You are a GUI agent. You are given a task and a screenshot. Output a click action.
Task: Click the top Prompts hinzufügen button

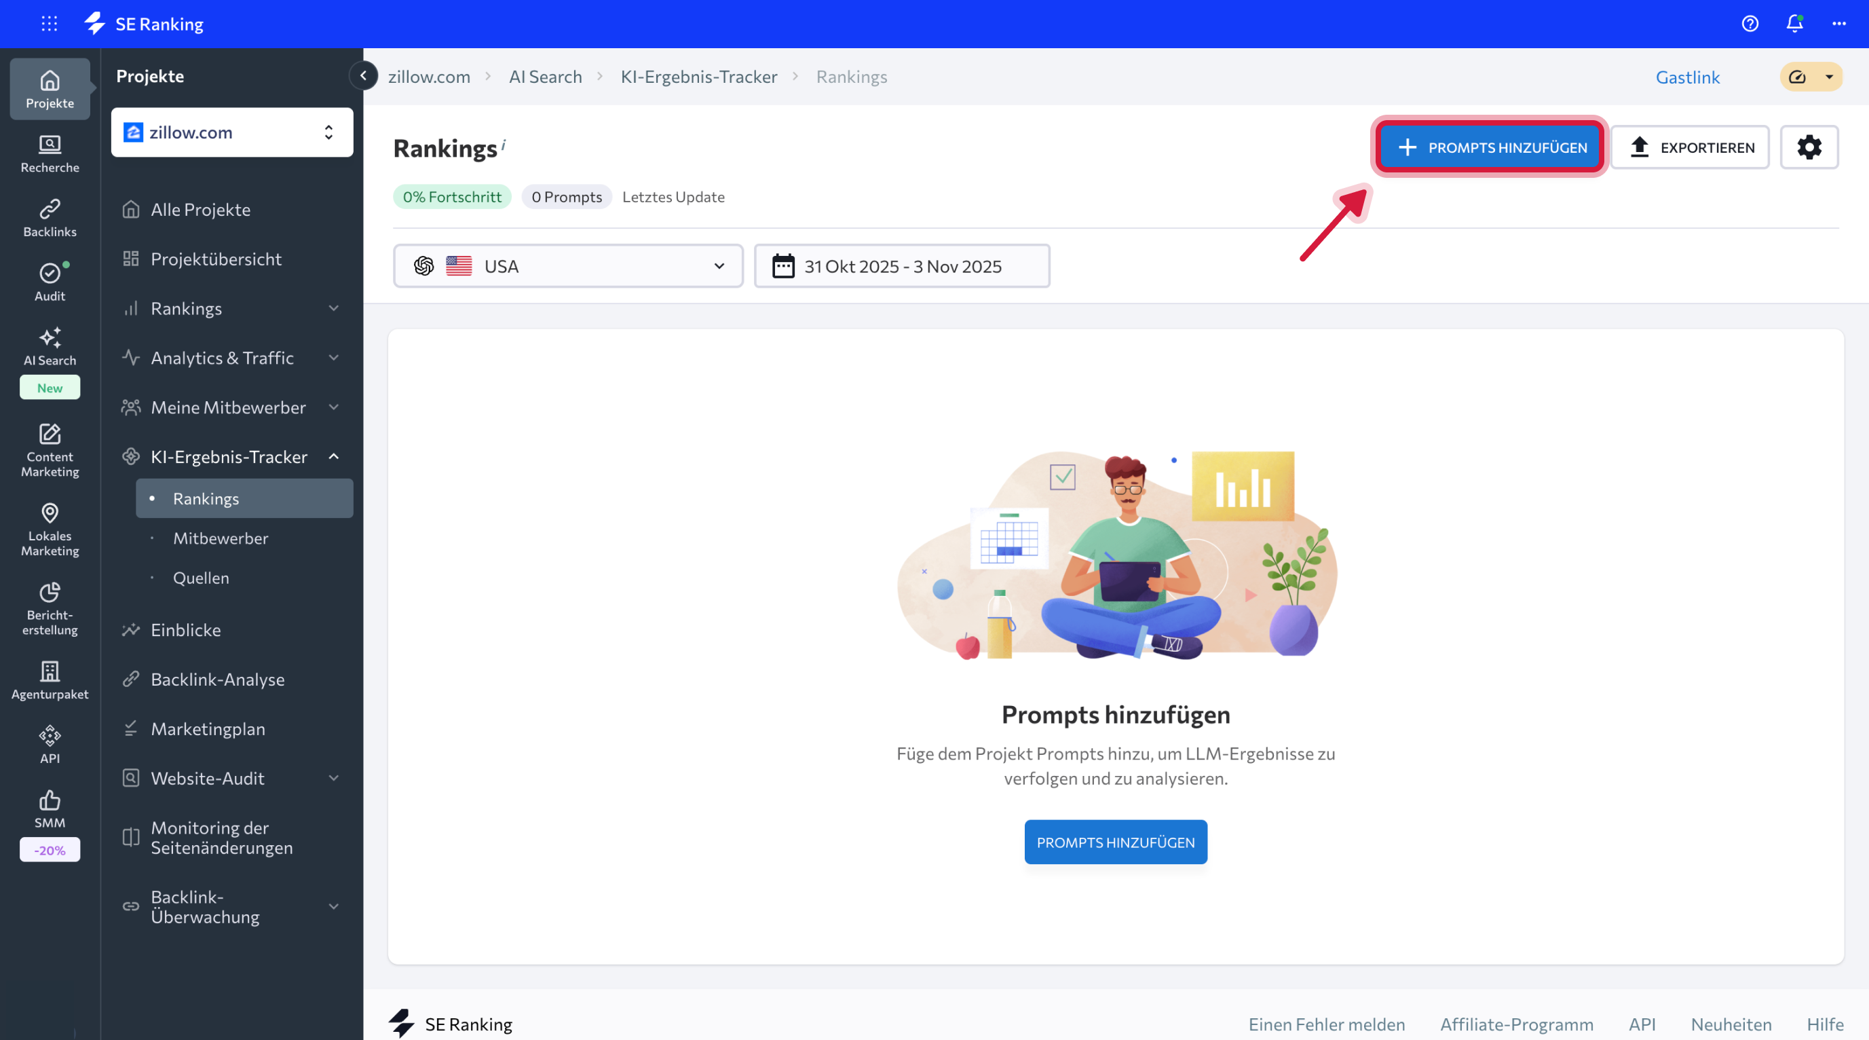[x=1490, y=147]
